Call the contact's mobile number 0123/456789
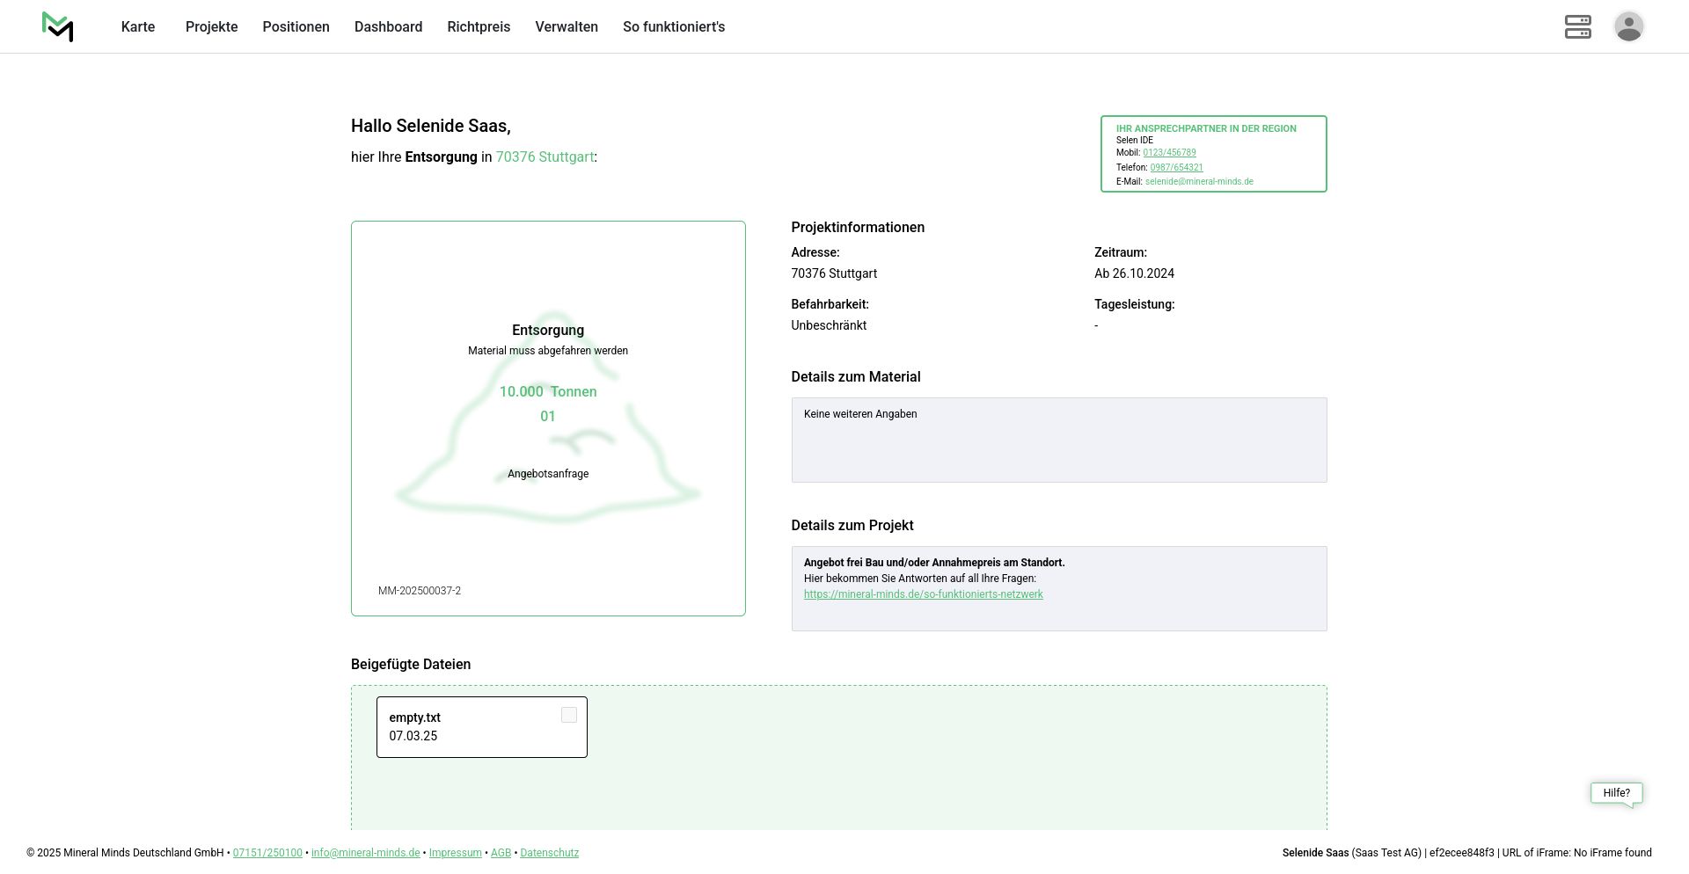Screen dimensions: 1689x874 click(1169, 153)
